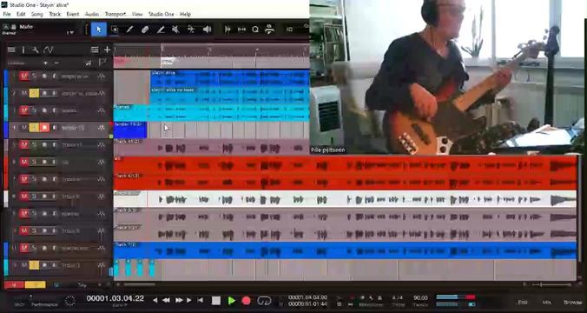Open time signature 4/4 field
The image size is (587, 313).
point(397,297)
